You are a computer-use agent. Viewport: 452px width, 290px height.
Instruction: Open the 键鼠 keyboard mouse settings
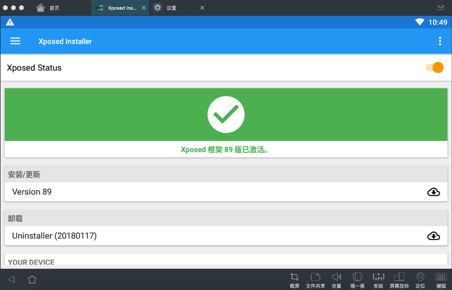coord(441,280)
